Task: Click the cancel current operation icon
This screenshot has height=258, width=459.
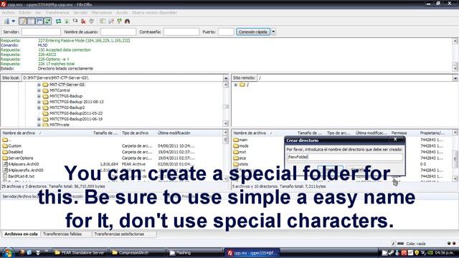Action: 75,21
